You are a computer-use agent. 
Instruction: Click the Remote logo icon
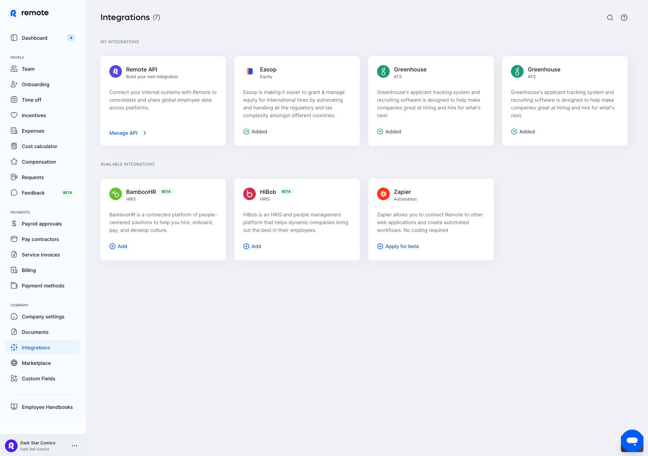(13, 13)
